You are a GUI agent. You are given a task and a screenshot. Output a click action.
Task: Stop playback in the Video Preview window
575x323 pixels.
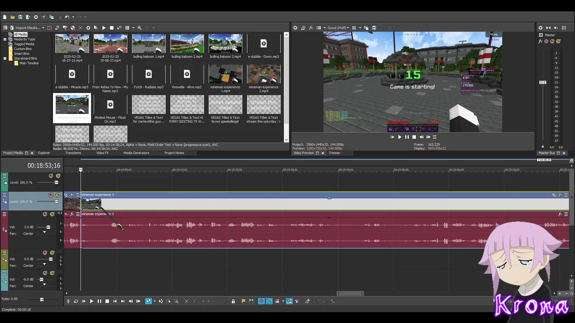pyautogui.click(x=414, y=137)
